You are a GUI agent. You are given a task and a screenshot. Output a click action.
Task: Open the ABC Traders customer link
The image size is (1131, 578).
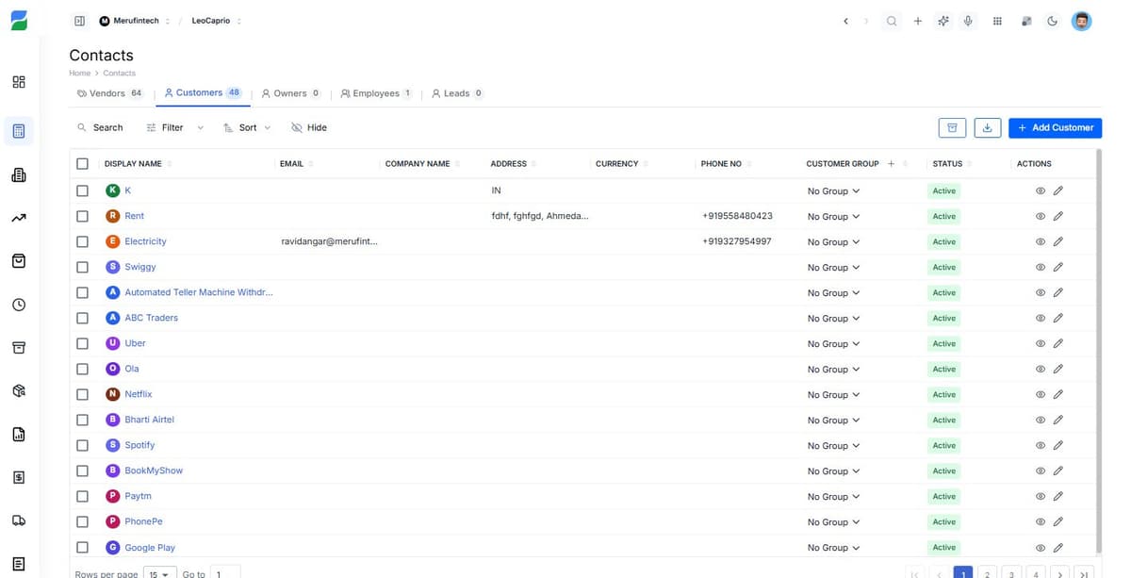click(x=151, y=318)
